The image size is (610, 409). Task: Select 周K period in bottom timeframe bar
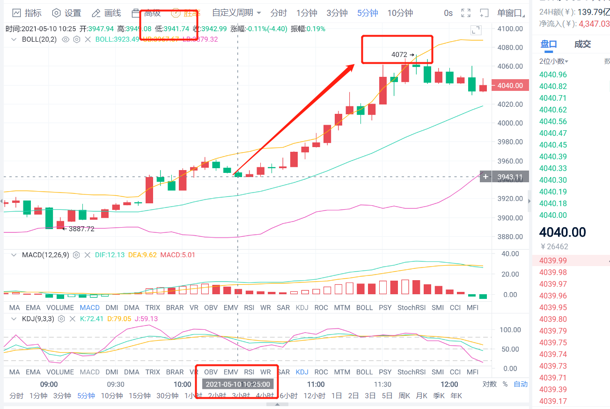[404, 395]
